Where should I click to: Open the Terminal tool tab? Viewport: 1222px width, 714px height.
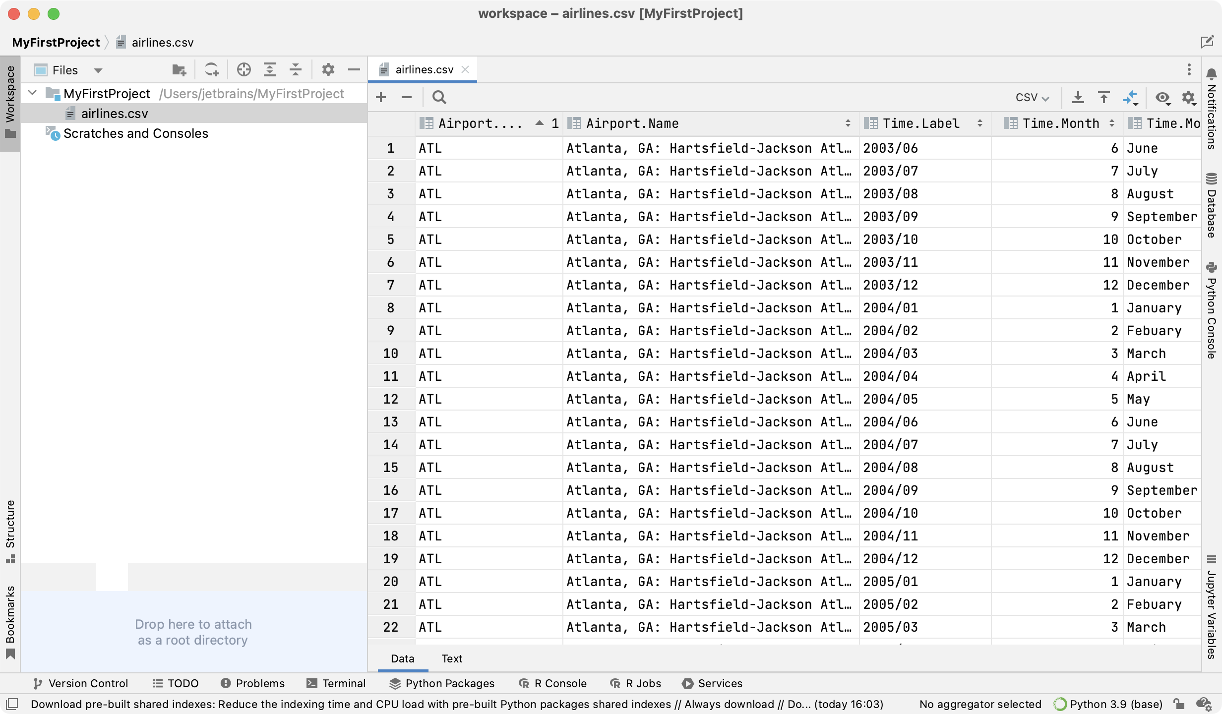point(336,683)
